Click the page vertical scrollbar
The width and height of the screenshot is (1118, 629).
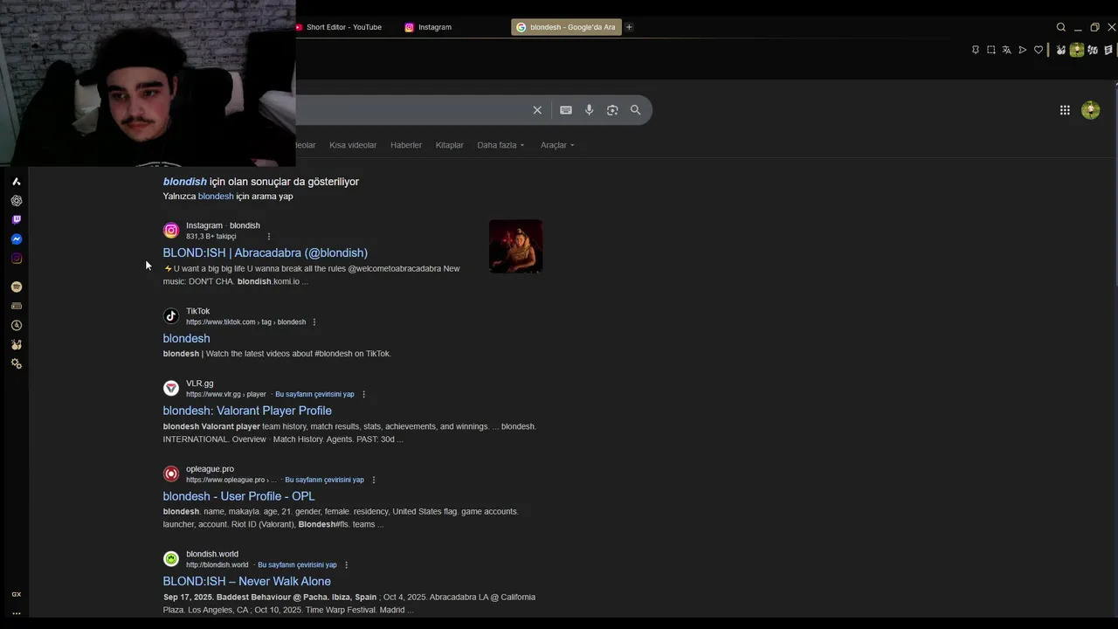click(1115, 183)
